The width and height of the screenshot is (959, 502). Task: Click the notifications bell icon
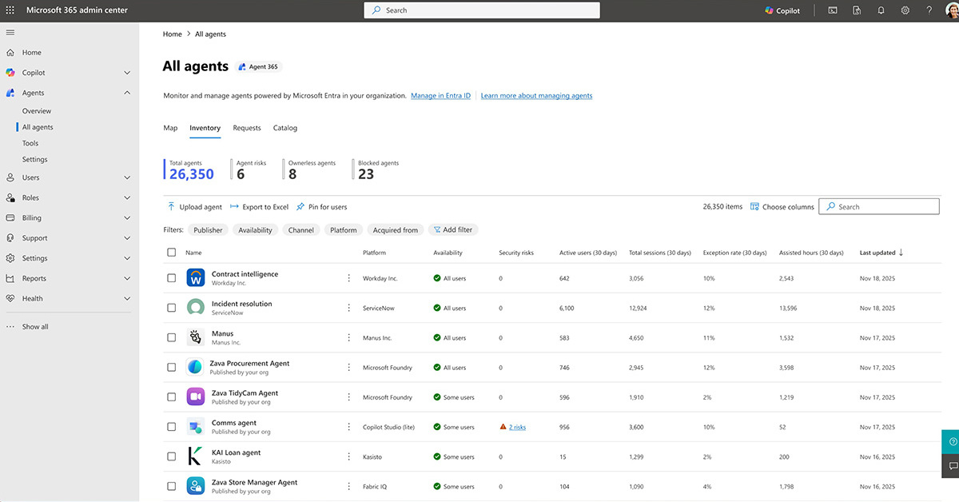click(x=881, y=10)
